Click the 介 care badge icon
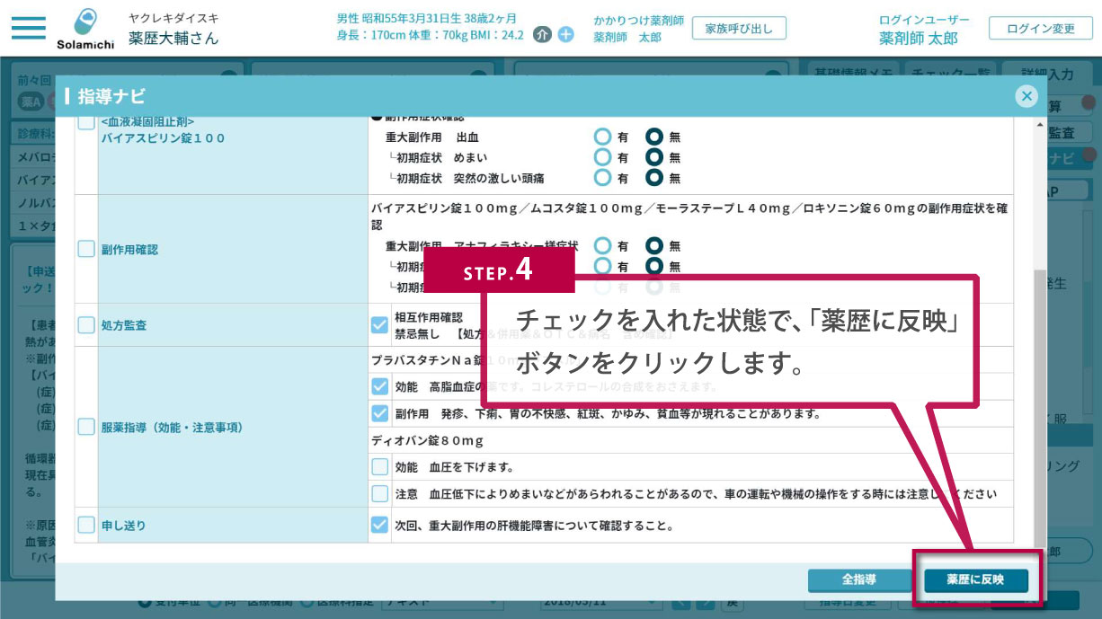 (541, 36)
